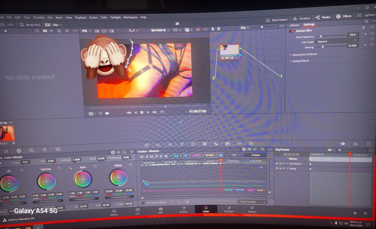Switch to the Settings tab

[x=309, y=24]
